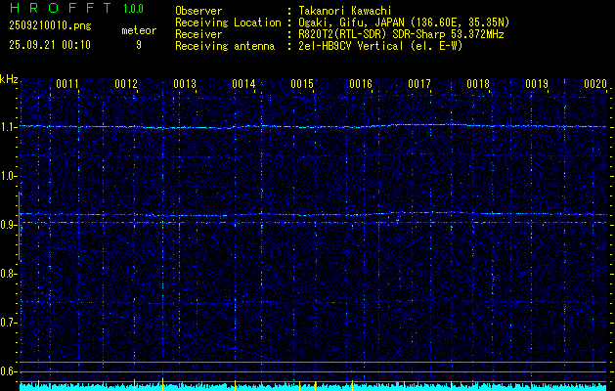615x391 pixels.
Task: Click the 1.1 frequency axis label
Action: point(9,127)
